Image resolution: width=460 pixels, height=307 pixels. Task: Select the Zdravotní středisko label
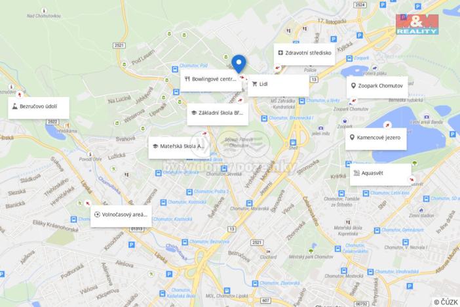[x=304, y=54]
